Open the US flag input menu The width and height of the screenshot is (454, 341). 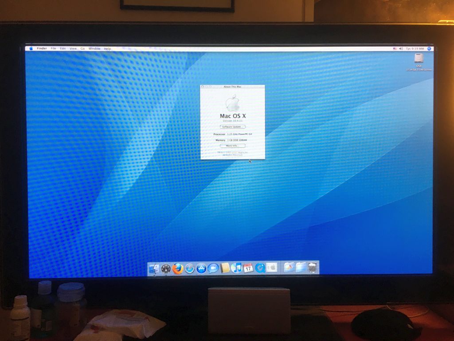pyautogui.click(x=395, y=49)
